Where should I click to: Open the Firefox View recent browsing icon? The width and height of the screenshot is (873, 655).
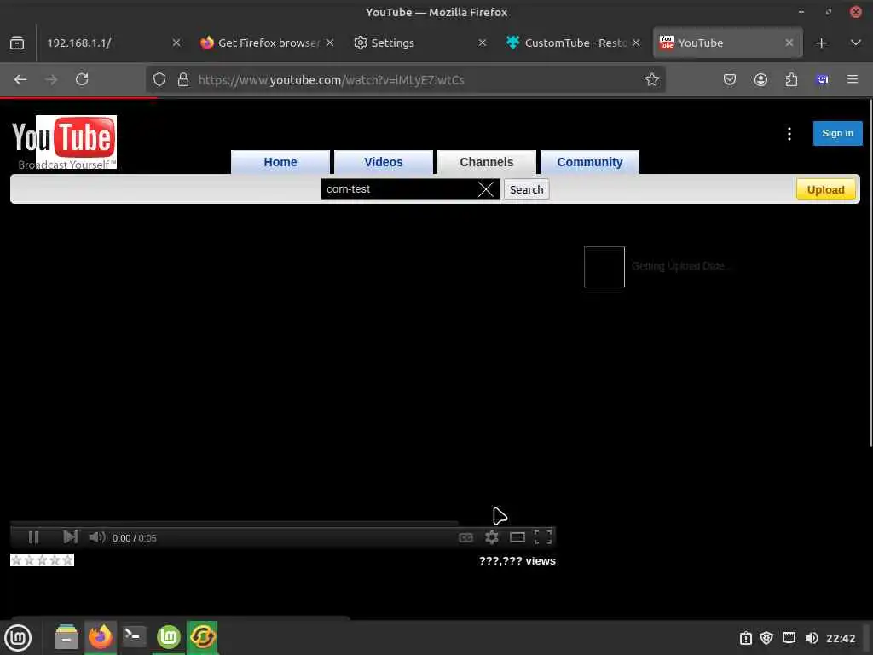pos(17,43)
